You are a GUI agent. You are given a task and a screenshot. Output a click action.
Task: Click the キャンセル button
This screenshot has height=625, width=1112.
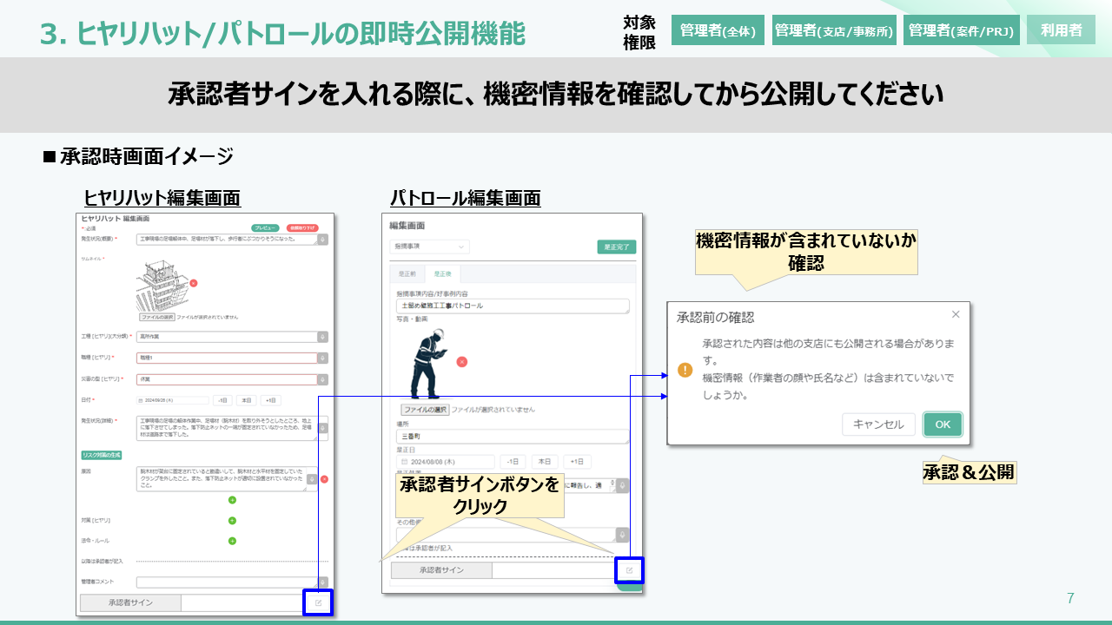(878, 424)
